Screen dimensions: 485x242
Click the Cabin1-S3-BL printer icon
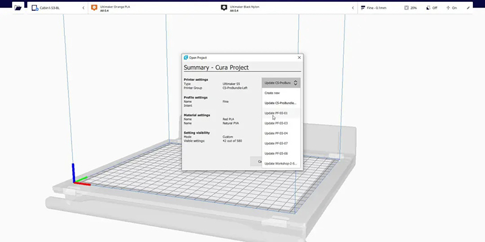coord(35,8)
